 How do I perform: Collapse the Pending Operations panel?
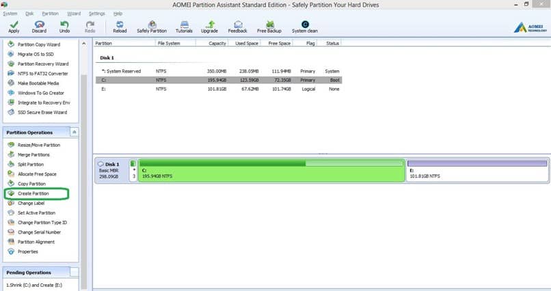tap(74, 272)
